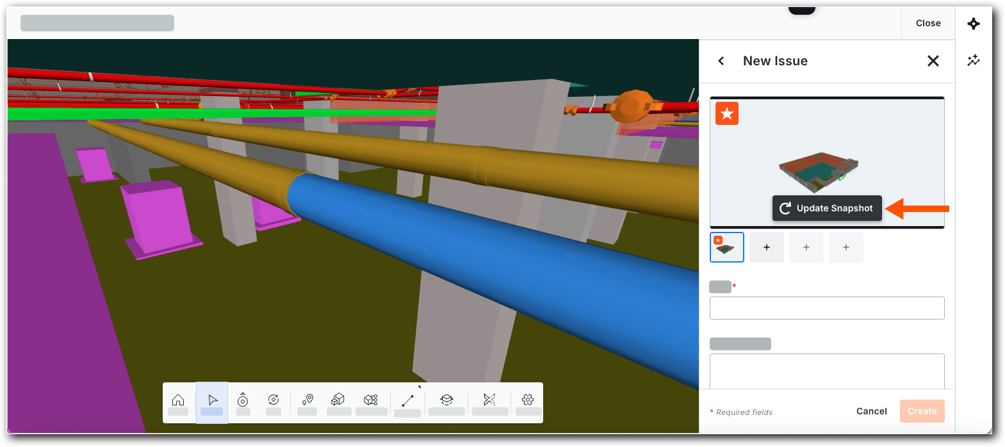Click the large snapshot preview image
1005x447 pixels.
[x=827, y=163]
